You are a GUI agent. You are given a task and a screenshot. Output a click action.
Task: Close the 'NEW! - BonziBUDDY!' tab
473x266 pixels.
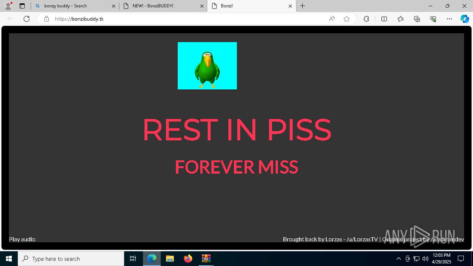202,6
